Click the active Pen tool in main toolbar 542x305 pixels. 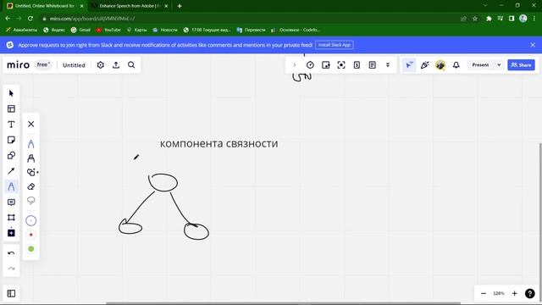pos(11,186)
